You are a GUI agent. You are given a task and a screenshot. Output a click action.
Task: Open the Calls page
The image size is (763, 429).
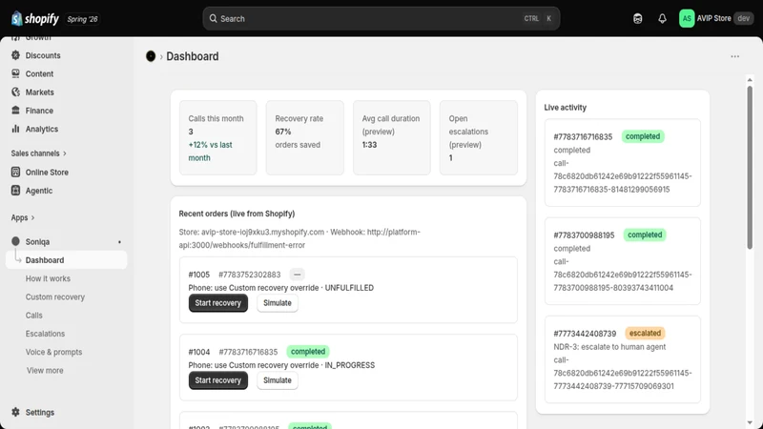[34, 316]
